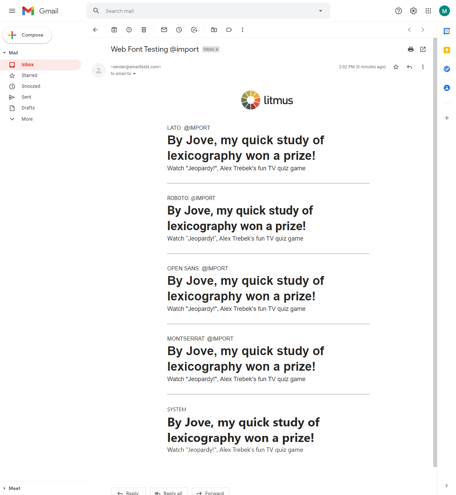The height and width of the screenshot is (495, 456).
Task: Remove the Inbox label from the email
Action: (x=217, y=49)
